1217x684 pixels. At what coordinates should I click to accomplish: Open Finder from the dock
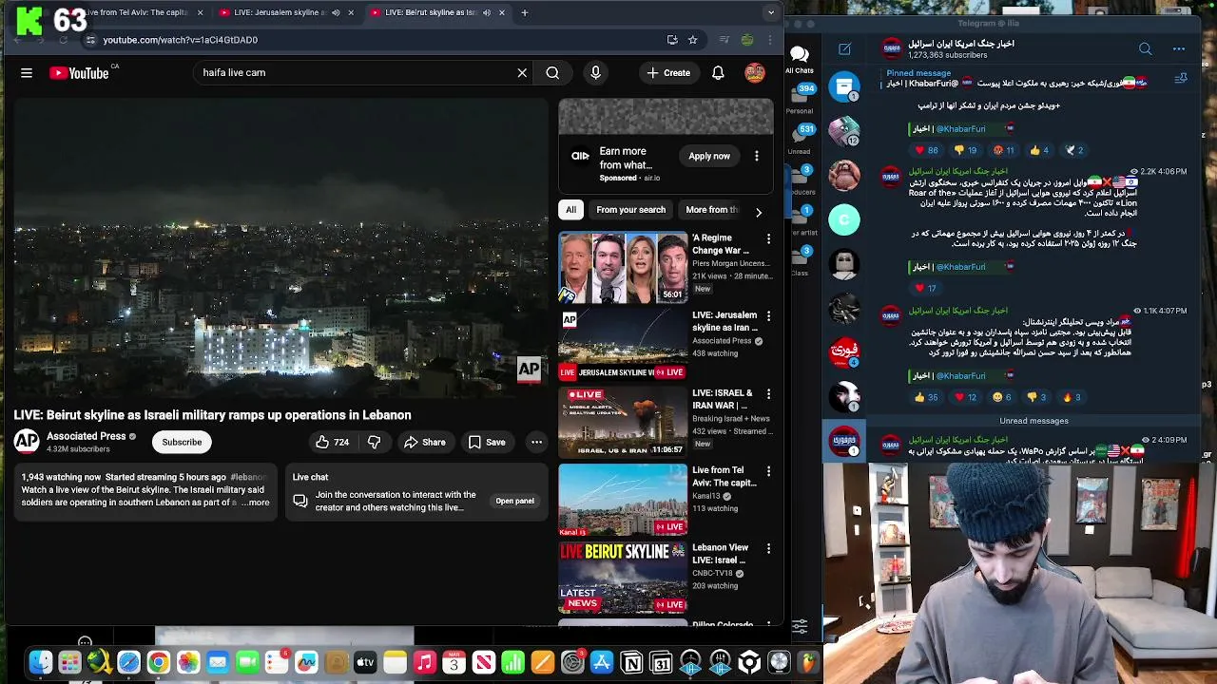40,662
